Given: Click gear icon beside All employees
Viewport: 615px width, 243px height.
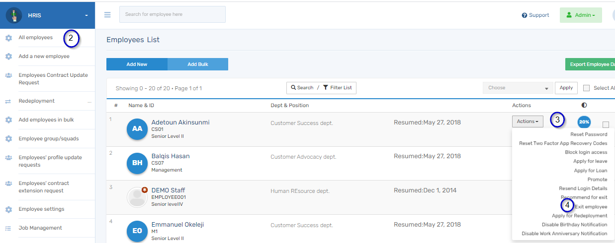Looking at the screenshot, I should [8, 38].
